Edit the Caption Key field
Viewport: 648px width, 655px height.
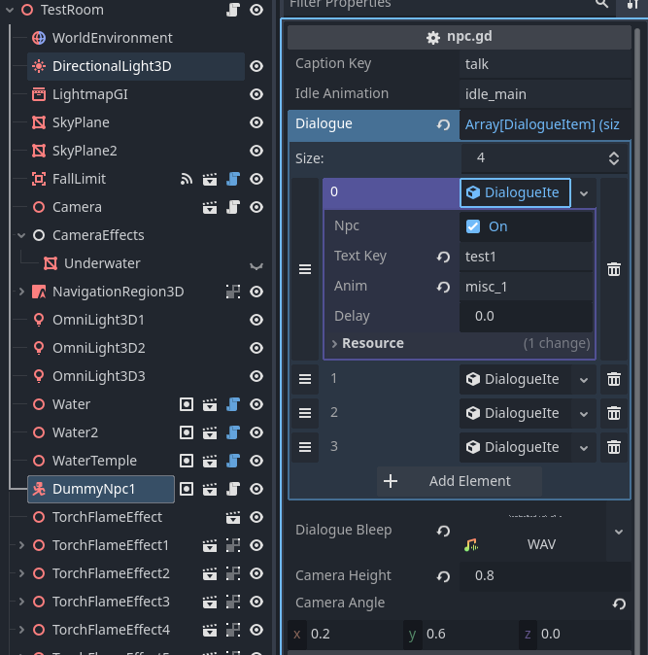coord(545,64)
